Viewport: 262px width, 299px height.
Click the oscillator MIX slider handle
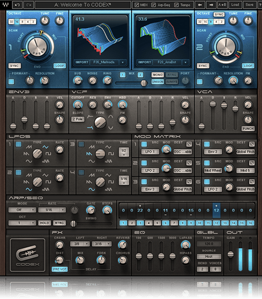(x=144, y=83)
